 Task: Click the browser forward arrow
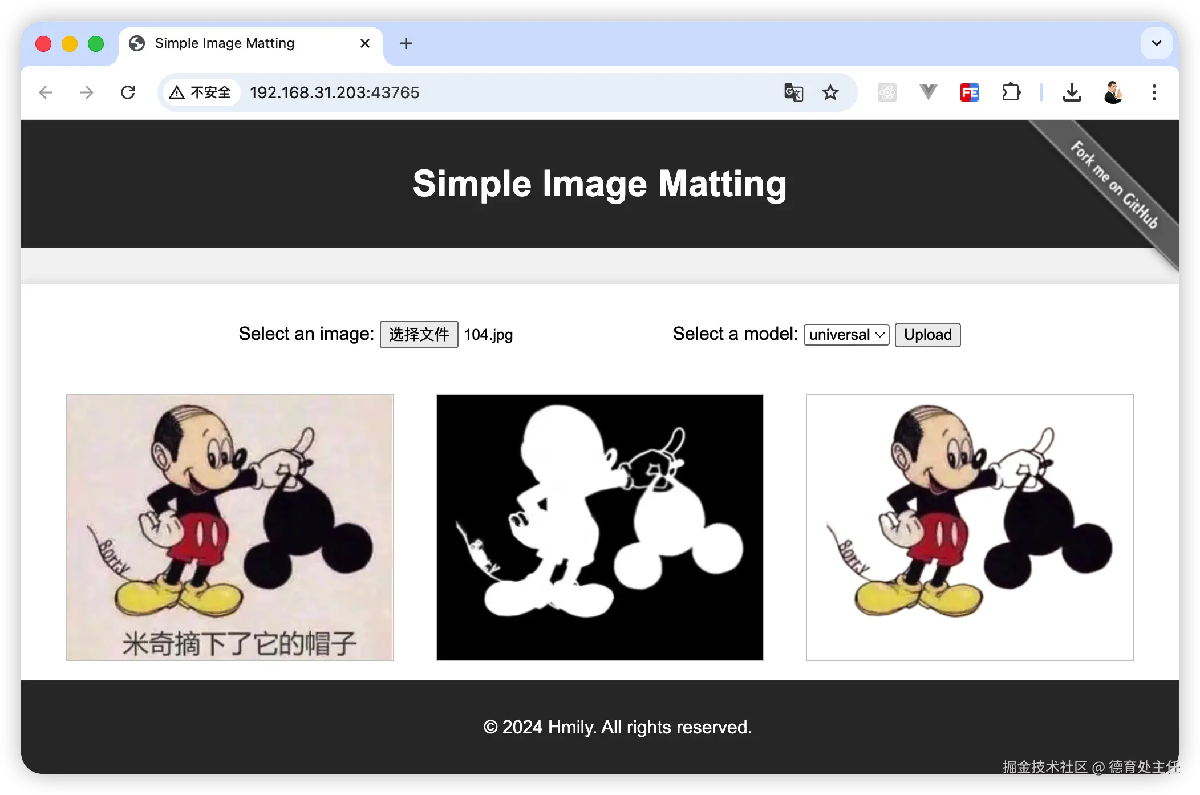pyautogui.click(x=87, y=92)
